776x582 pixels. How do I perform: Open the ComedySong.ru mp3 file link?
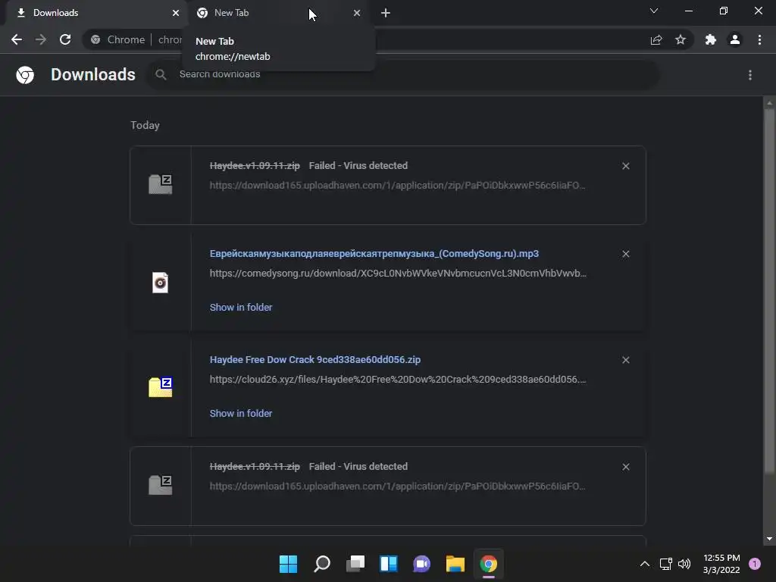point(374,253)
